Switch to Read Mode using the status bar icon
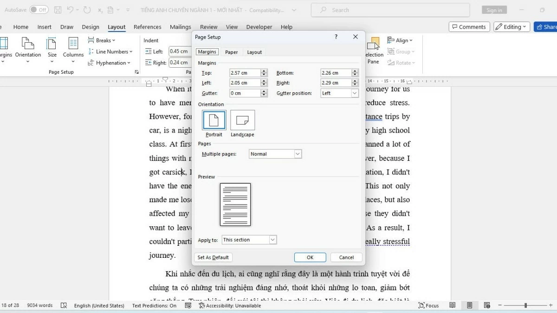The height and width of the screenshot is (313, 557). 453,305
